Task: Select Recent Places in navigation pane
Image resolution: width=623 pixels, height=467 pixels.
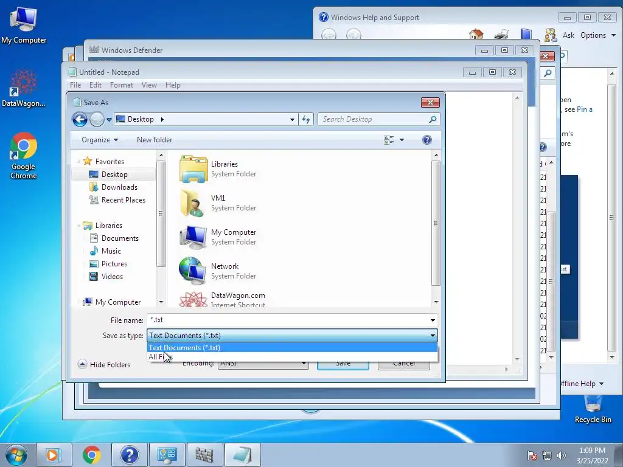Action: (123, 199)
